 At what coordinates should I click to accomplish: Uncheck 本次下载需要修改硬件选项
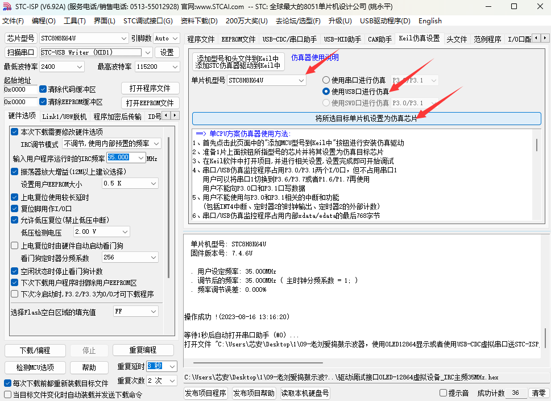[x=14, y=132]
